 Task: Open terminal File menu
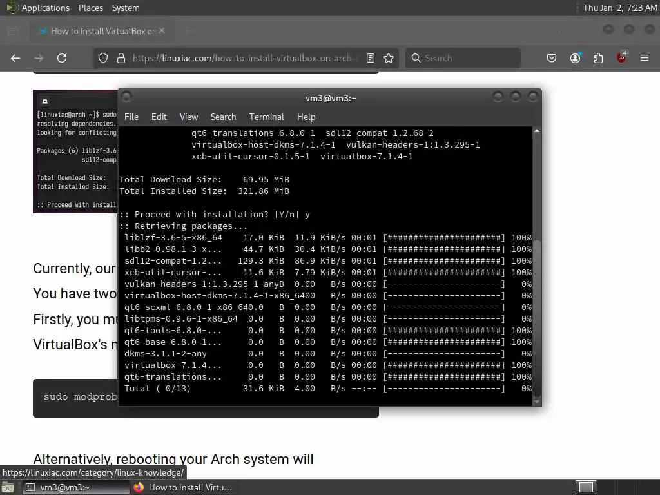pos(131,117)
